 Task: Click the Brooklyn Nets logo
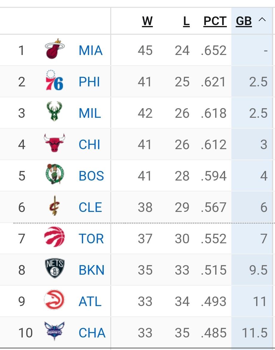[54, 269]
